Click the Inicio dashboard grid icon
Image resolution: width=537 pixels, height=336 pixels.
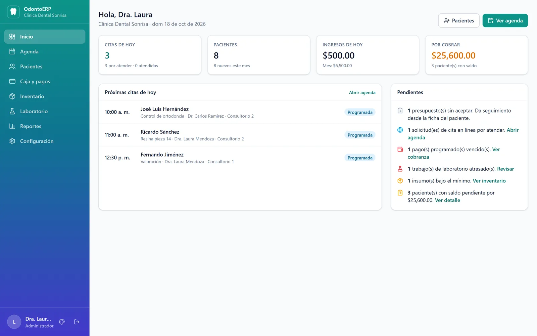coord(12,37)
